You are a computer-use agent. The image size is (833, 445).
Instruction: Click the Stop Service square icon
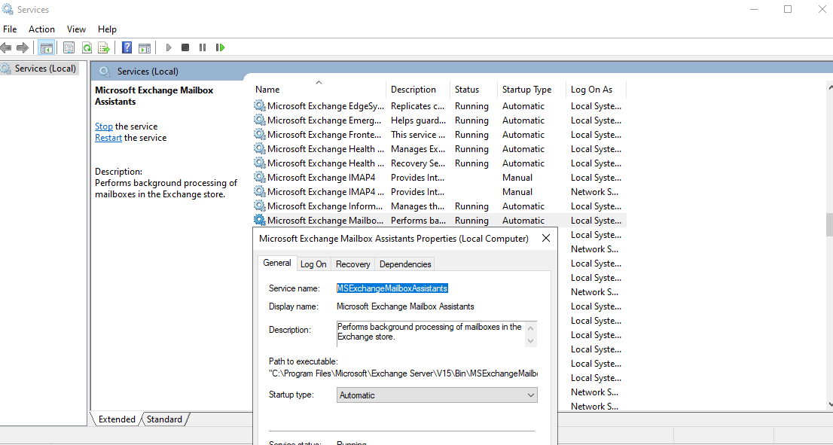185,47
